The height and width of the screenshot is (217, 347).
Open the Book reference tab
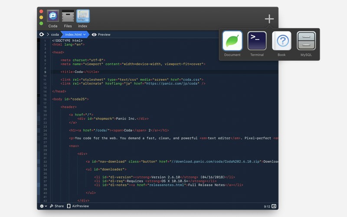pyautogui.click(x=282, y=41)
